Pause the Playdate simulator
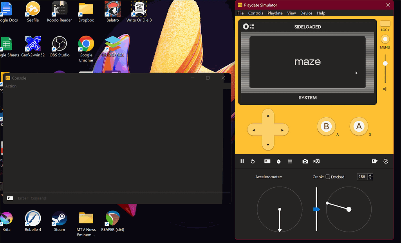401x243 pixels. [242, 161]
